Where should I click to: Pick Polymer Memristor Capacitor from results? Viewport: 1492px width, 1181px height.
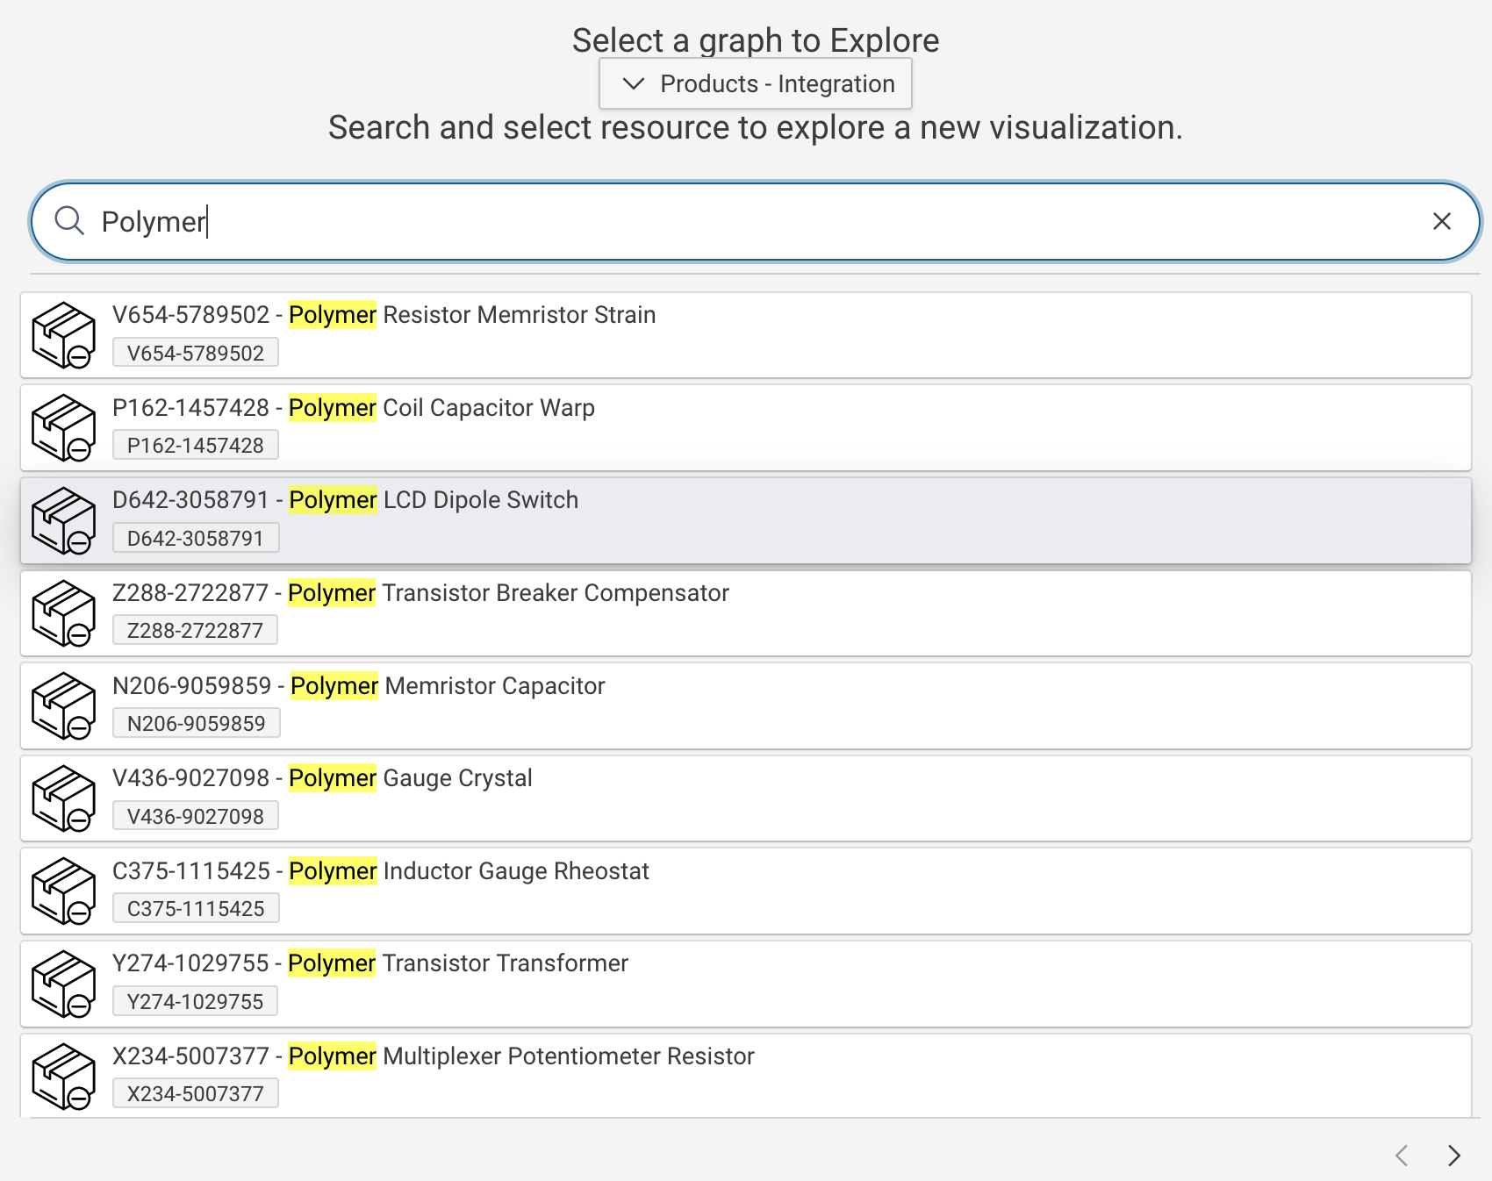(448, 686)
